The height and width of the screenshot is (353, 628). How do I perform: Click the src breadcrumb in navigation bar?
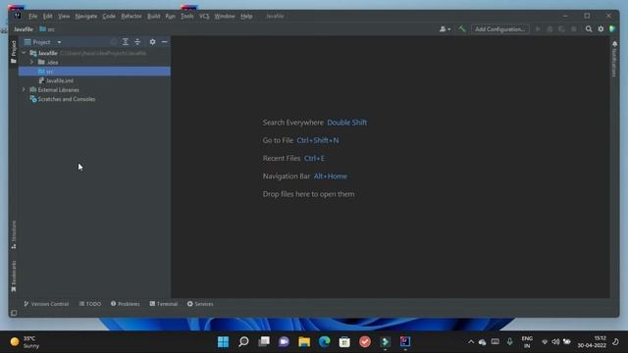click(47, 29)
